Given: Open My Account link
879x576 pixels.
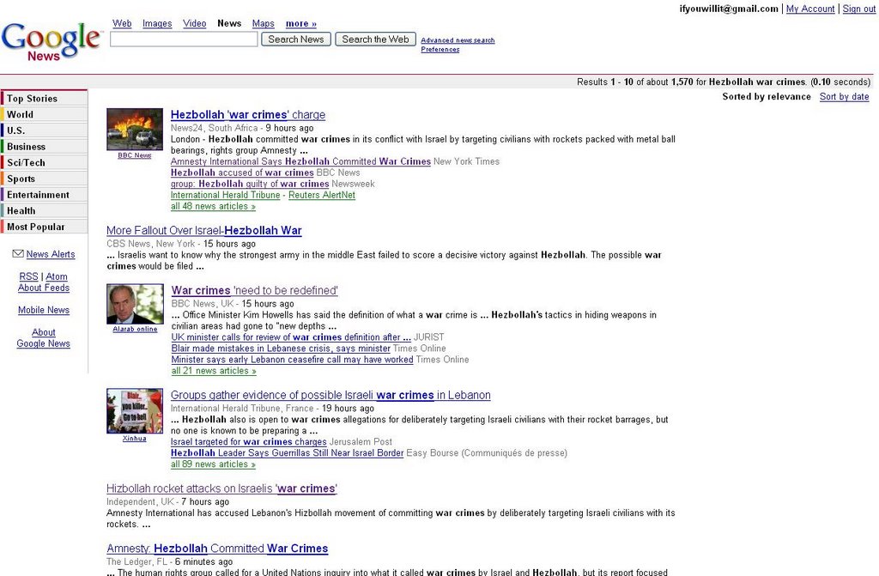Looking at the screenshot, I should (x=810, y=9).
